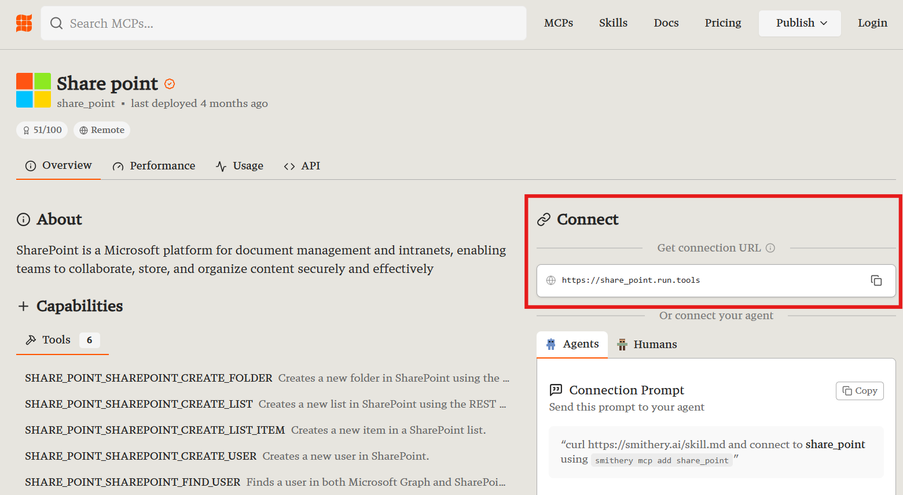Focus the Search MCPs input field
903x495 pixels.
(289, 23)
